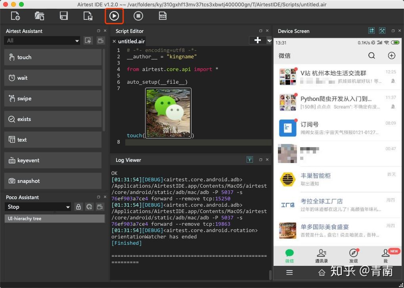Open the 考拉全球工厂店 conversation

[x=337, y=205]
